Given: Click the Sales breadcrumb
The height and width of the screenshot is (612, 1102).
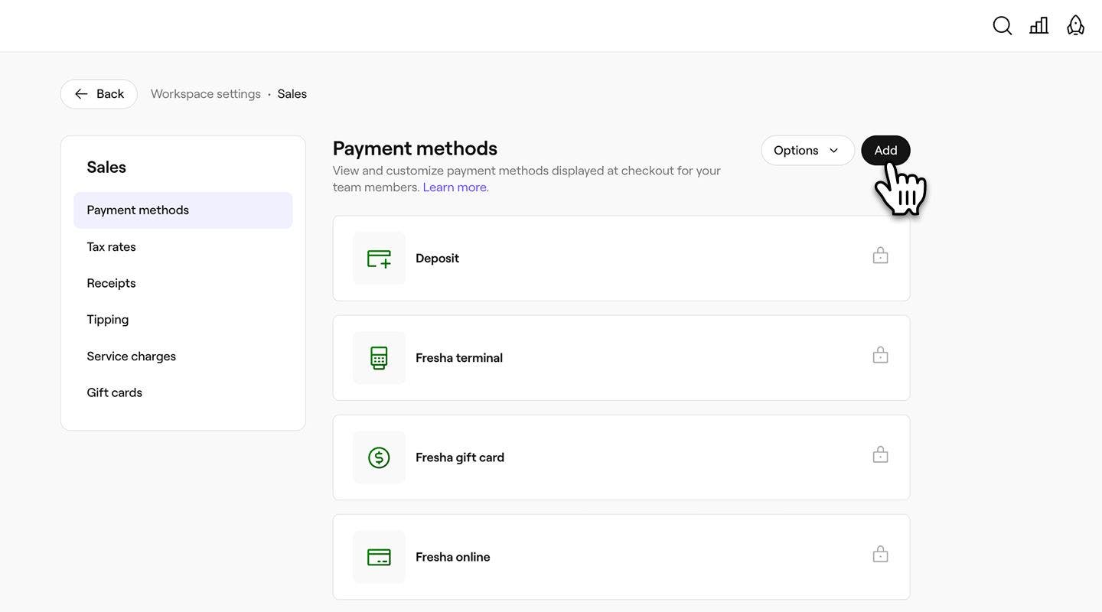Looking at the screenshot, I should 292,94.
